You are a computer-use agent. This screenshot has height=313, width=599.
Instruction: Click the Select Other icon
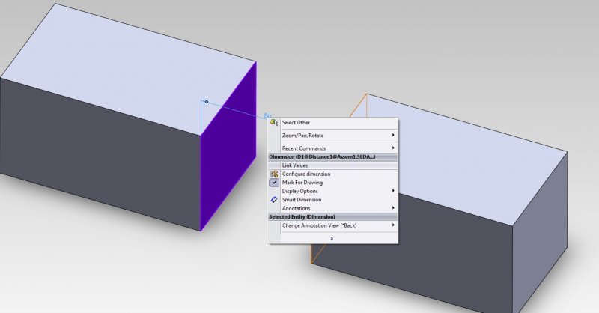click(274, 123)
